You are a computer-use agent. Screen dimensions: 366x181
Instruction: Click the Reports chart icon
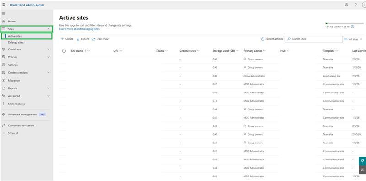click(x=3, y=88)
